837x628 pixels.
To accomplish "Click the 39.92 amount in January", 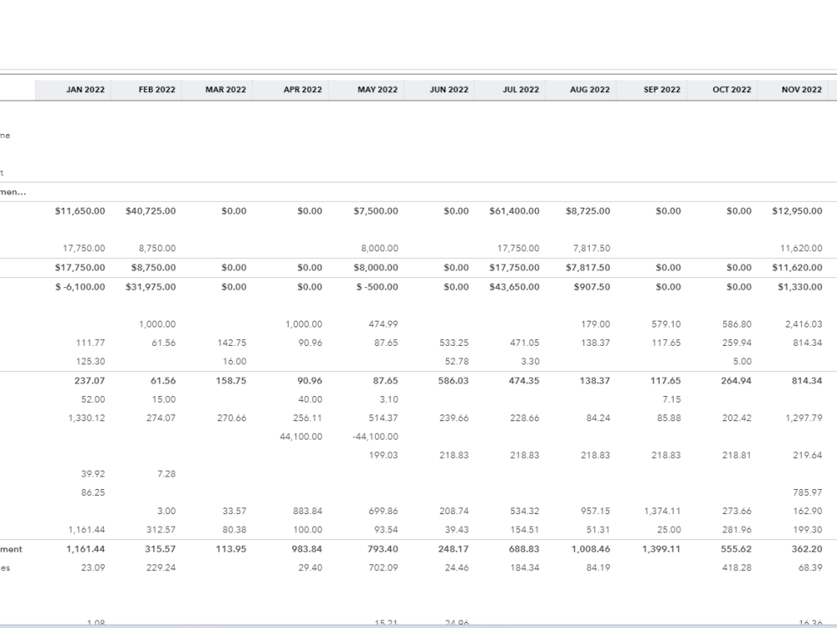I will pyautogui.click(x=93, y=474).
